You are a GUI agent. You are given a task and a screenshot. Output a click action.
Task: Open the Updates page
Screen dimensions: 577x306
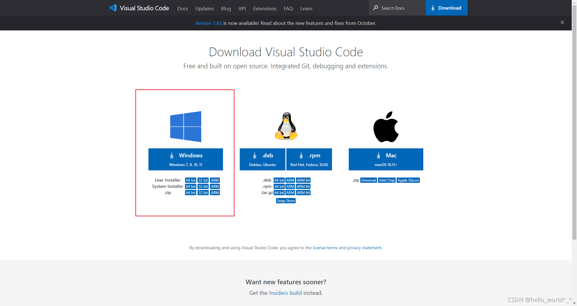pos(204,8)
